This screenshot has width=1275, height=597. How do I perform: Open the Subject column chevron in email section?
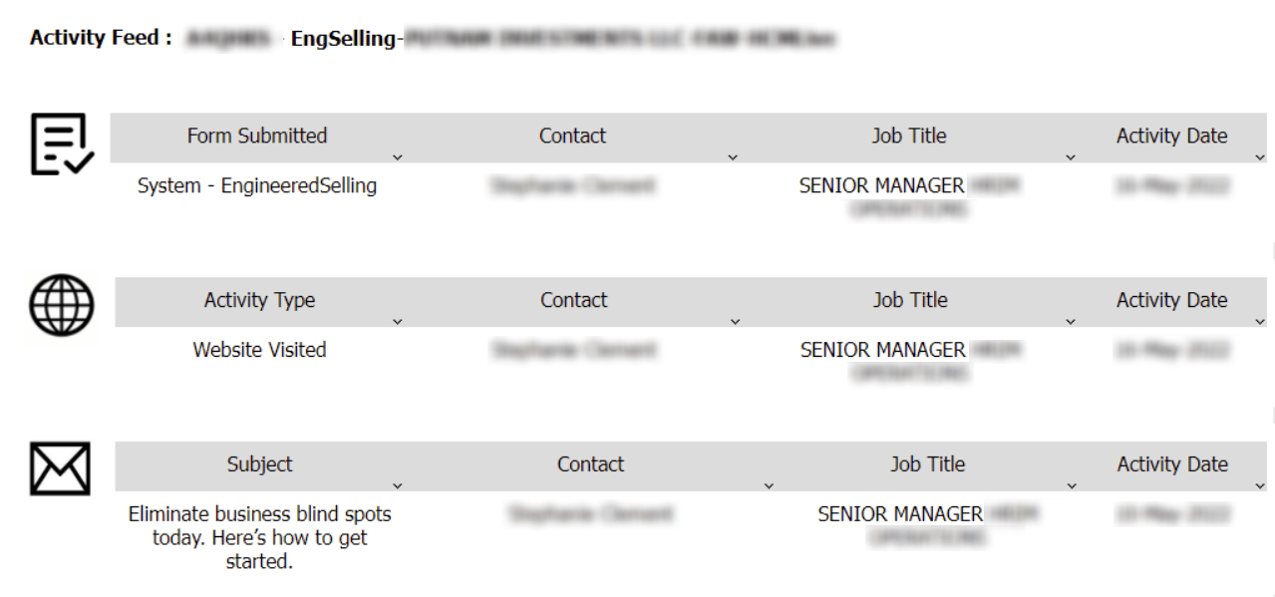[x=396, y=484]
